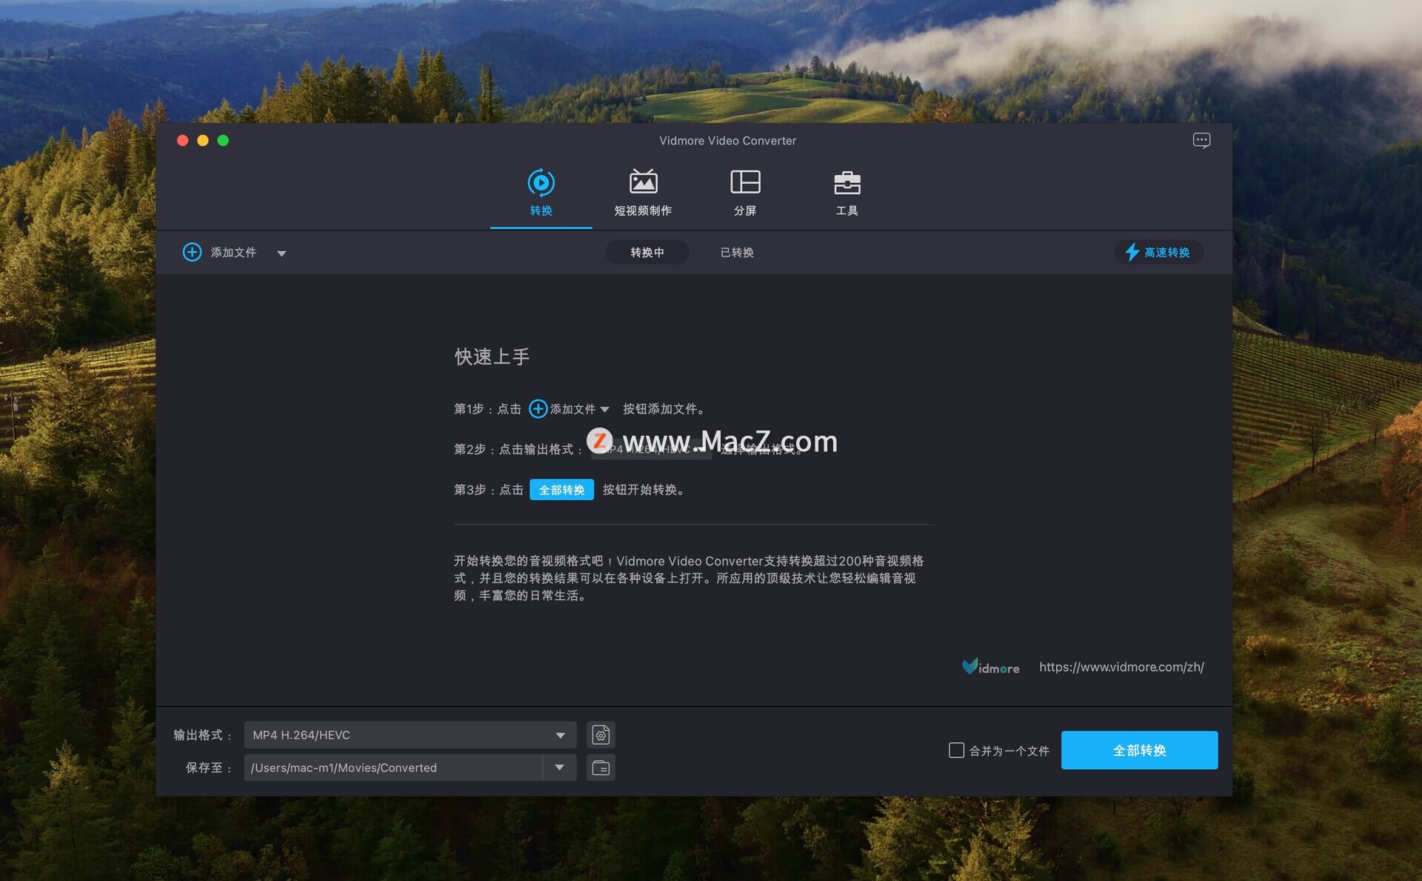Enable 高速转换 high-speed conversion
This screenshot has width=1422, height=881.
point(1158,252)
